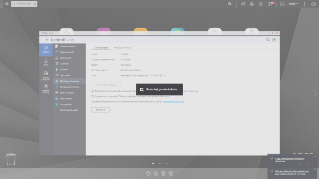Close the Ovládací panel taskbar tab
This screenshot has height=179, width=319.
[35, 4]
